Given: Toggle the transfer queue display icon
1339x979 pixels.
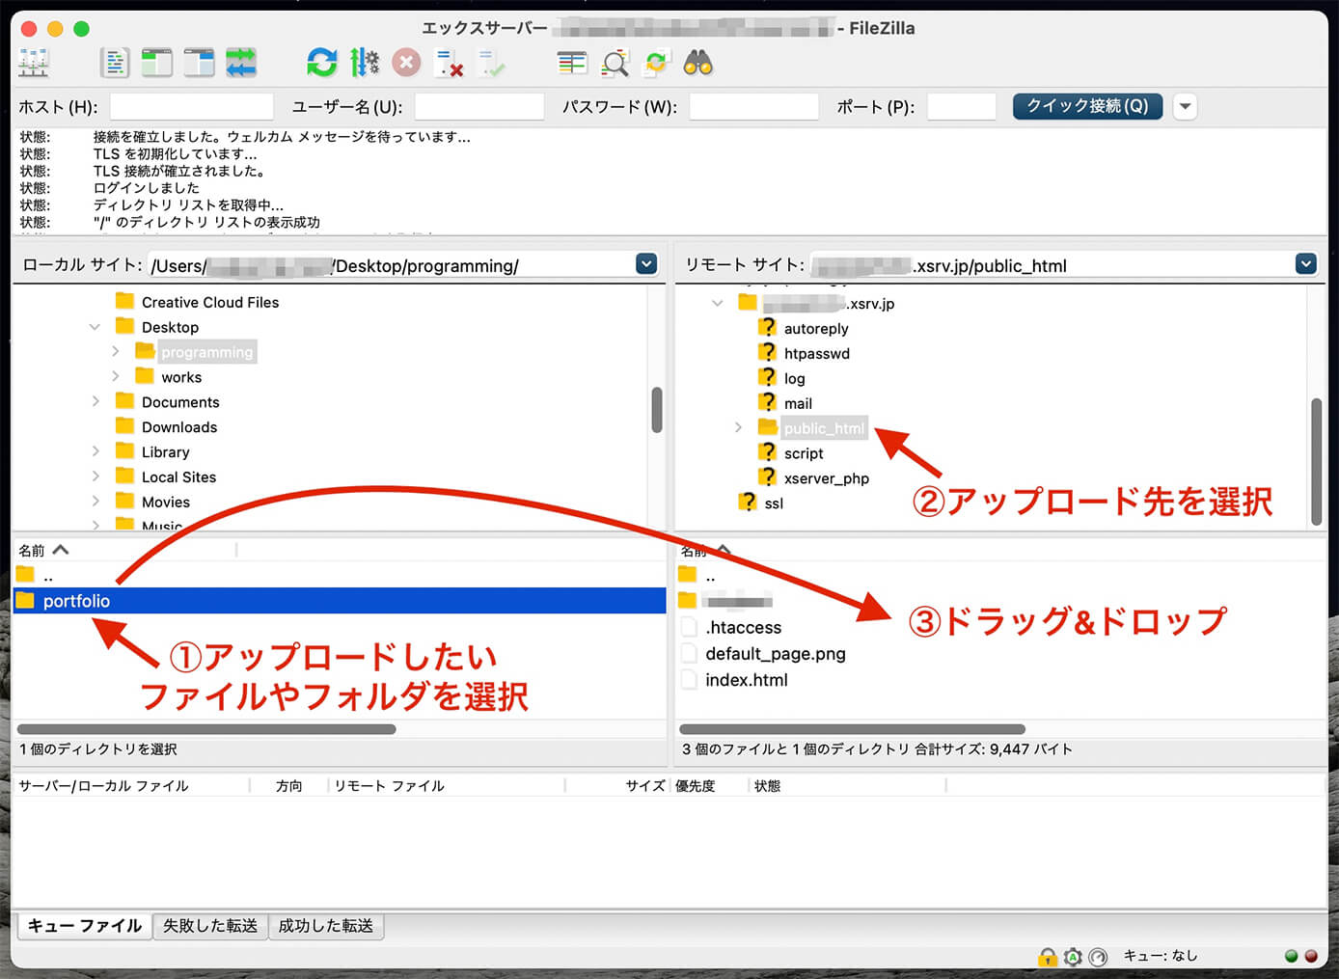Looking at the screenshot, I should coord(241,64).
